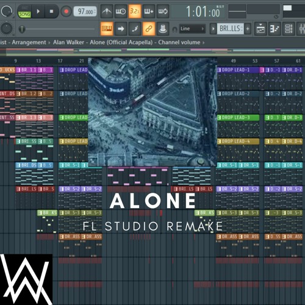The height and width of the screenshot is (305, 305).
Task: Click the Play button in the transport
Action: tap(38, 12)
